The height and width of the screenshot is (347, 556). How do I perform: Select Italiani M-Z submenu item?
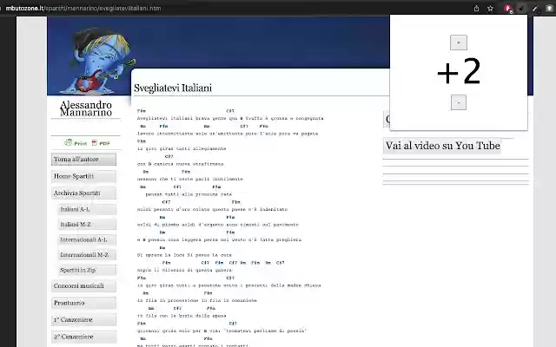point(87,225)
